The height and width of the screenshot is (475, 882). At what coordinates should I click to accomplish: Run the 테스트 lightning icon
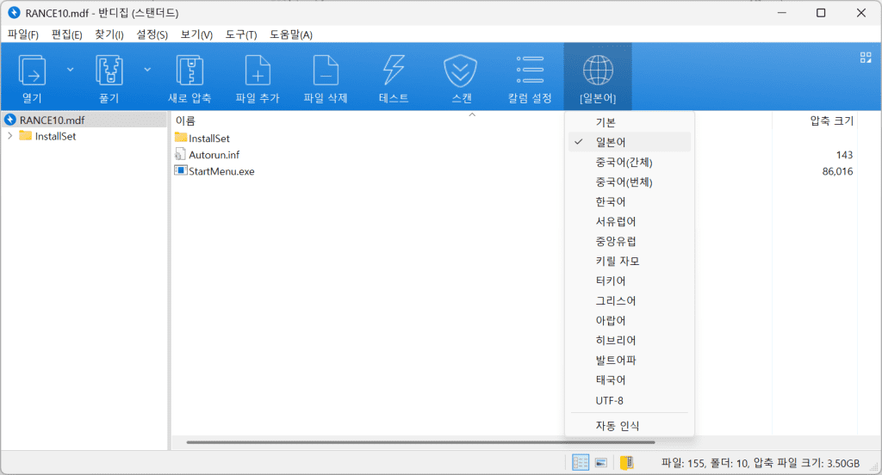tap(394, 71)
